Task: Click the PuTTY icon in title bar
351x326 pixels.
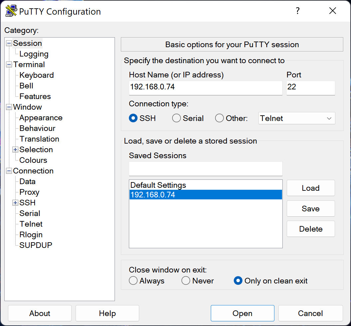Action: [x=11, y=11]
